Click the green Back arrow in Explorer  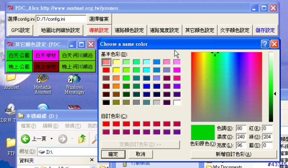[25, 139]
